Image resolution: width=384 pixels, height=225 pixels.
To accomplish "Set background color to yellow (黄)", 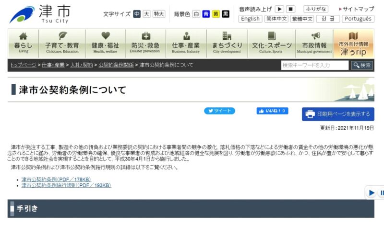I will (216, 14).
